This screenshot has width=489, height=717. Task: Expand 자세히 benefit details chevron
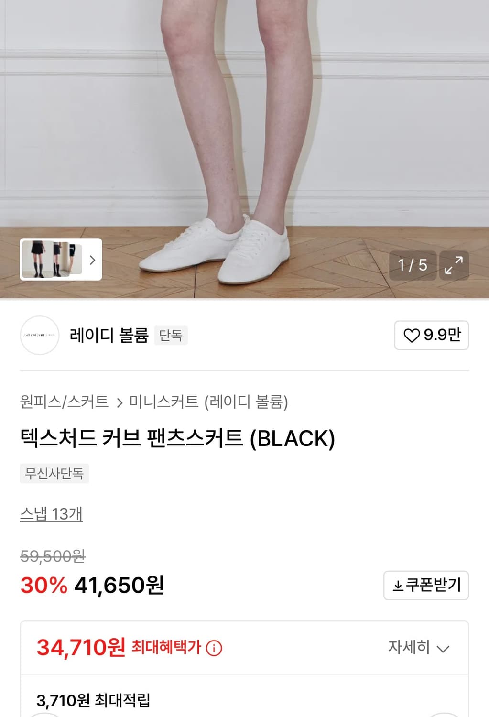[443, 649]
